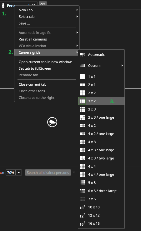Select the 3 x 2 grid icon
Image resolution: width=141 pixels, height=231 pixels.
click(x=82, y=101)
